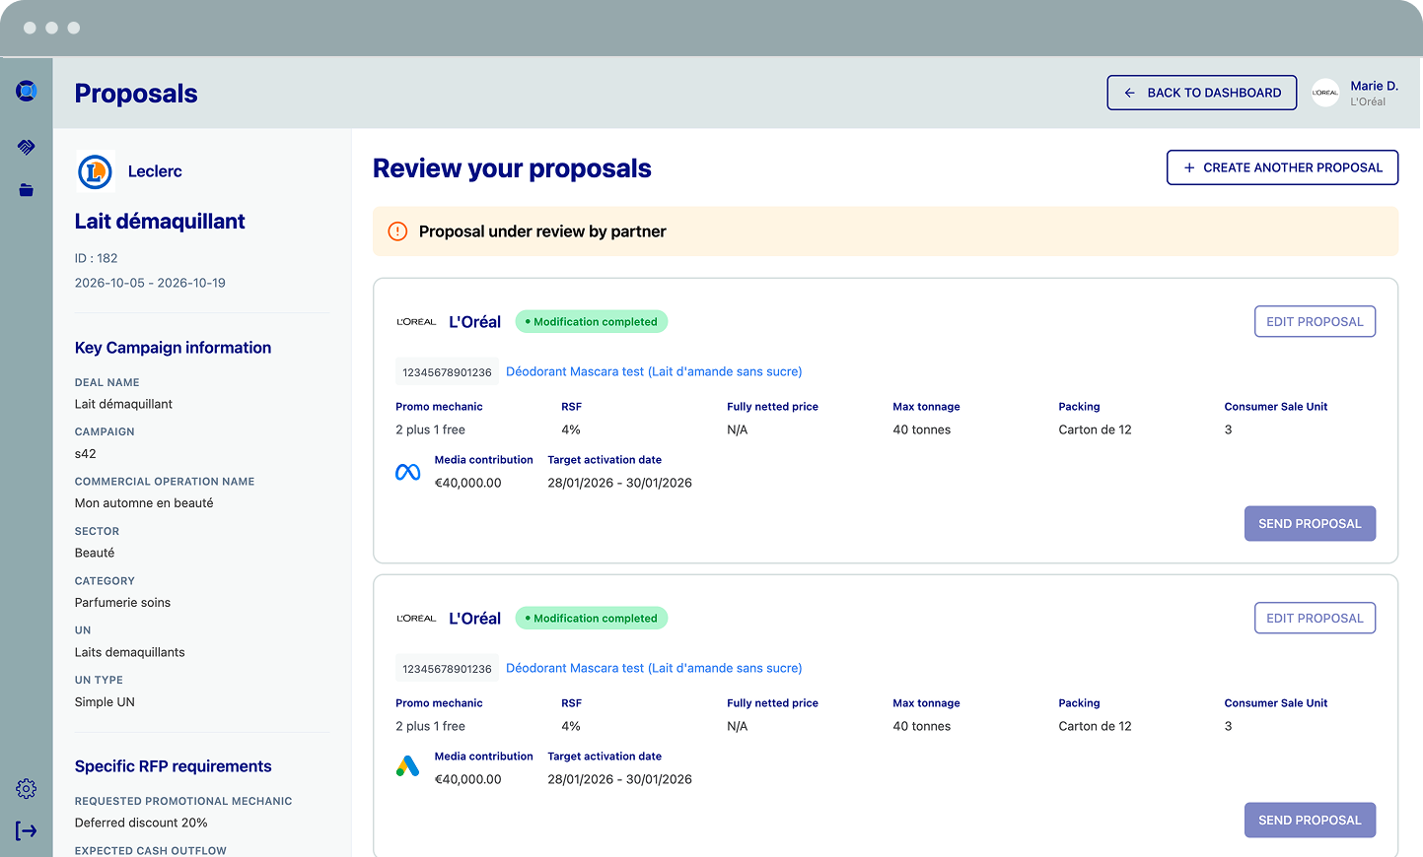
Task: Click the user name Marie D.
Action: tap(1375, 86)
